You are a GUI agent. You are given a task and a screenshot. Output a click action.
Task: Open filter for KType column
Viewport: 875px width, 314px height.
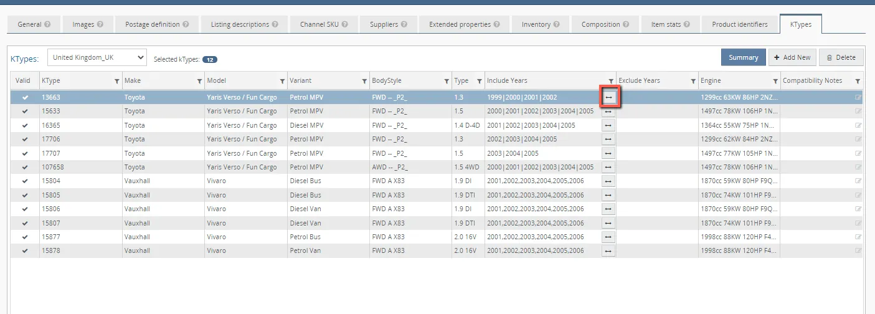117,81
